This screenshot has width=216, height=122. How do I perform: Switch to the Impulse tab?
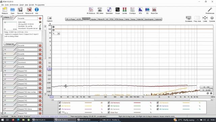(x=93, y=19)
